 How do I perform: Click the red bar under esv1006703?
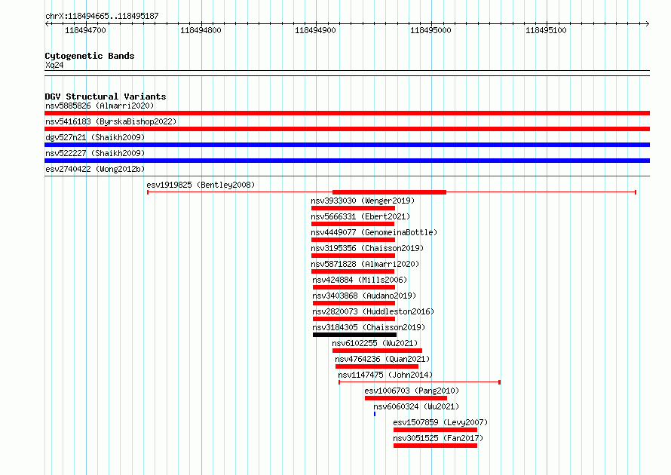pos(406,398)
